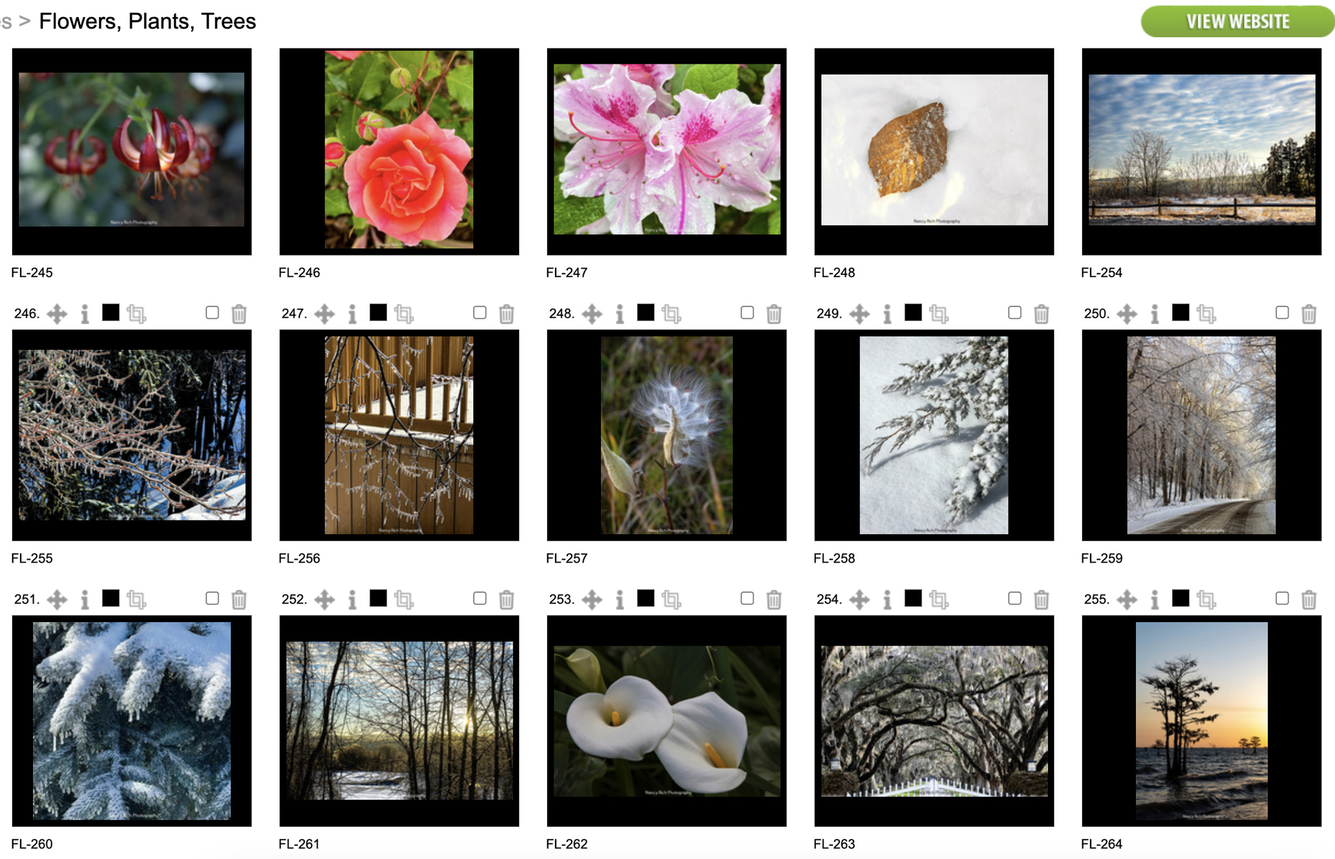
Task: Click the View Website button
Action: point(1238,21)
